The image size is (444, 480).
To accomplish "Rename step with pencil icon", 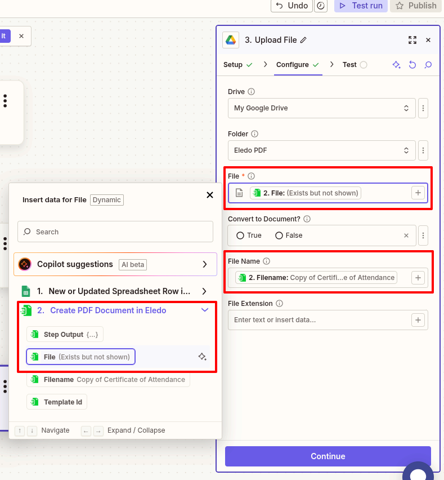I will [x=303, y=40].
